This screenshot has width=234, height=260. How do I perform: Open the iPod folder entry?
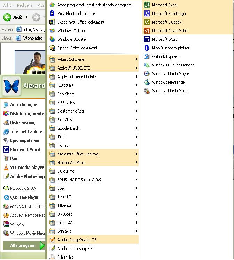coord(93,137)
